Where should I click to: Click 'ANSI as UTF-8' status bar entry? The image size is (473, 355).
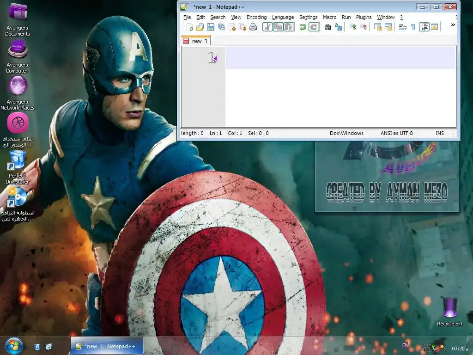pos(396,133)
